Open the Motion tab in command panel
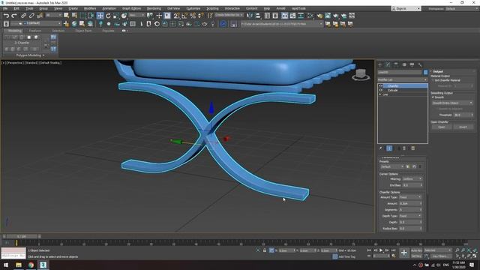The image size is (480, 270). point(404,64)
